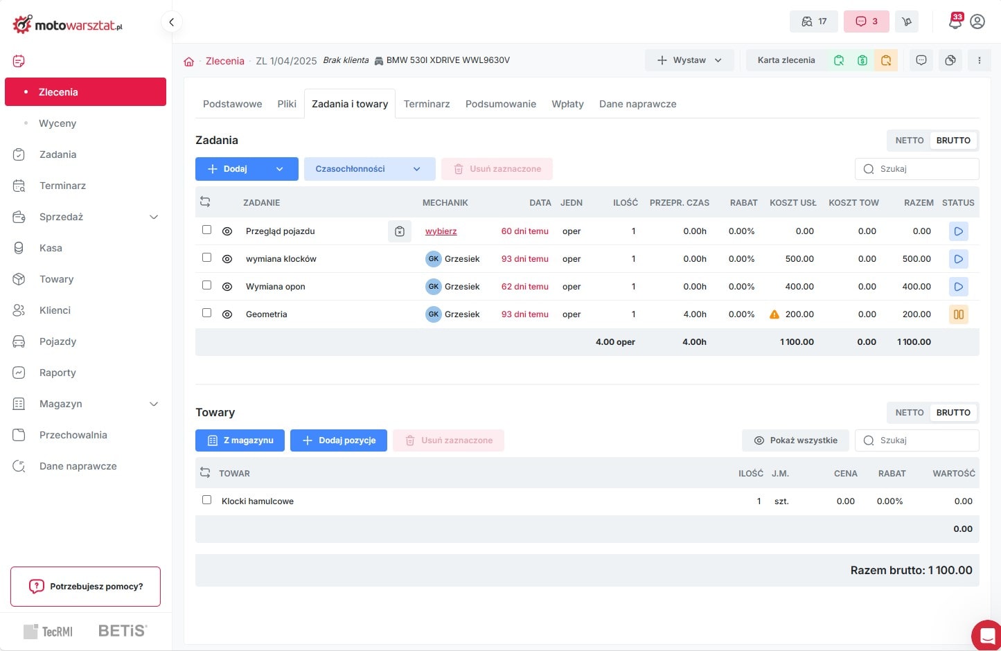Click the home breadcrumb icon
The image size is (1001, 651).
[188, 61]
